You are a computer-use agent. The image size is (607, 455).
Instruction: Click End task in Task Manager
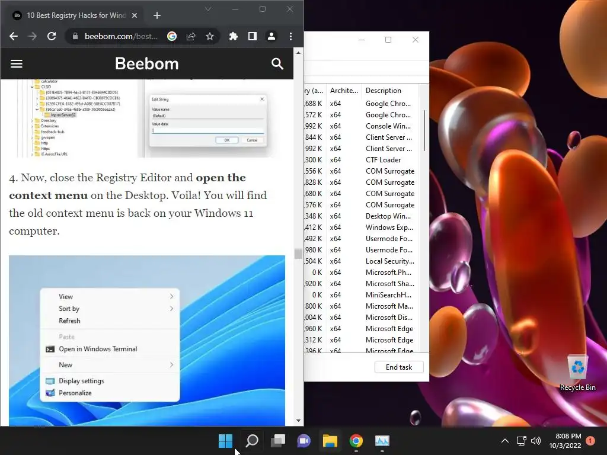[399, 367]
